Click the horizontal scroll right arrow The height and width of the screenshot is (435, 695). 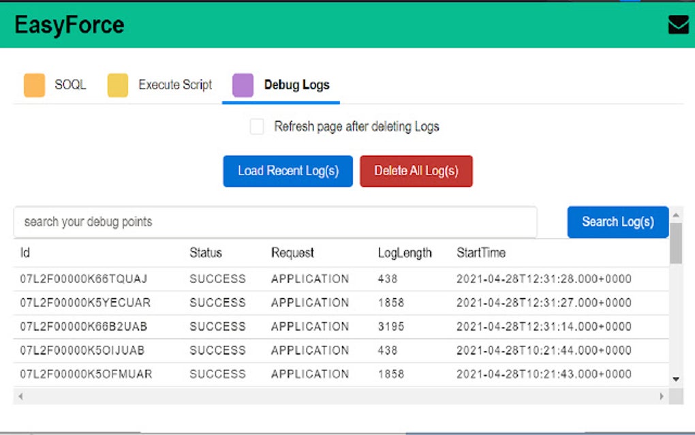point(661,396)
